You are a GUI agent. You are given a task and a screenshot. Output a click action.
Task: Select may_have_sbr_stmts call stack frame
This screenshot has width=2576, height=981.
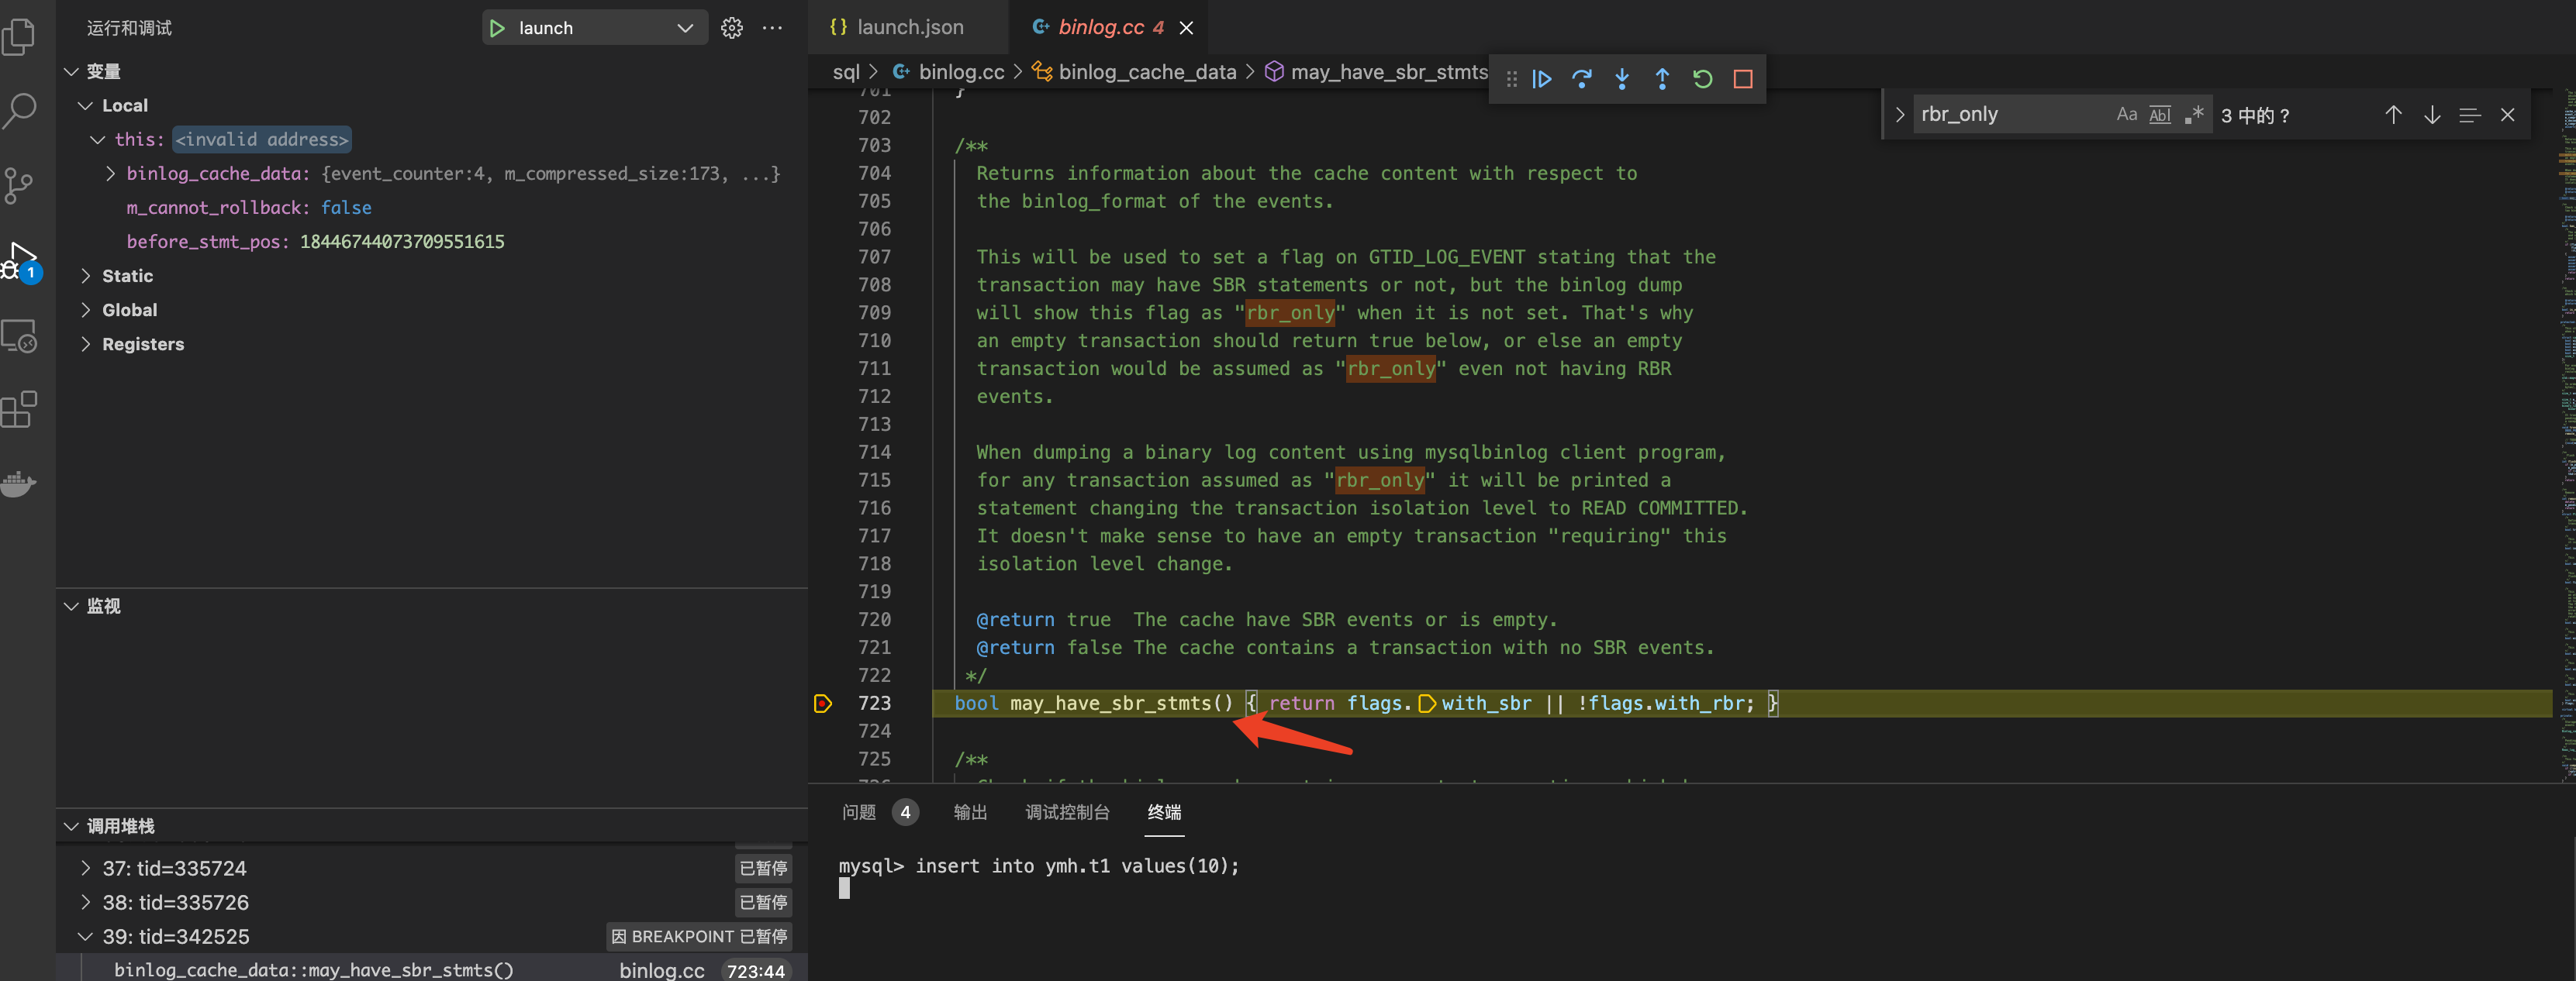[x=314, y=969]
